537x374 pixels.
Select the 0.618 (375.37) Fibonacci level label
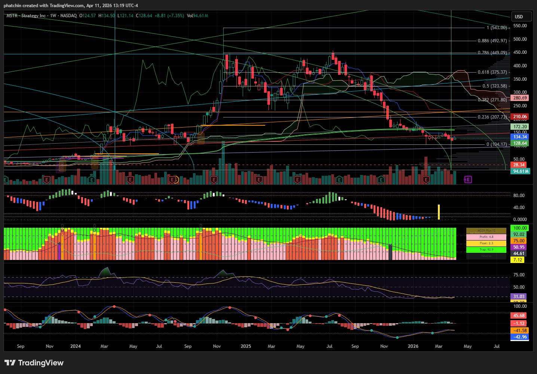(x=492, y=72)
